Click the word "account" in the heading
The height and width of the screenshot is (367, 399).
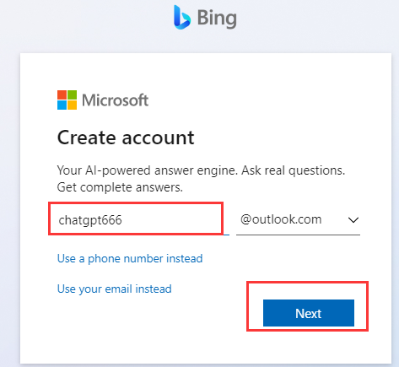coord(158,138)
